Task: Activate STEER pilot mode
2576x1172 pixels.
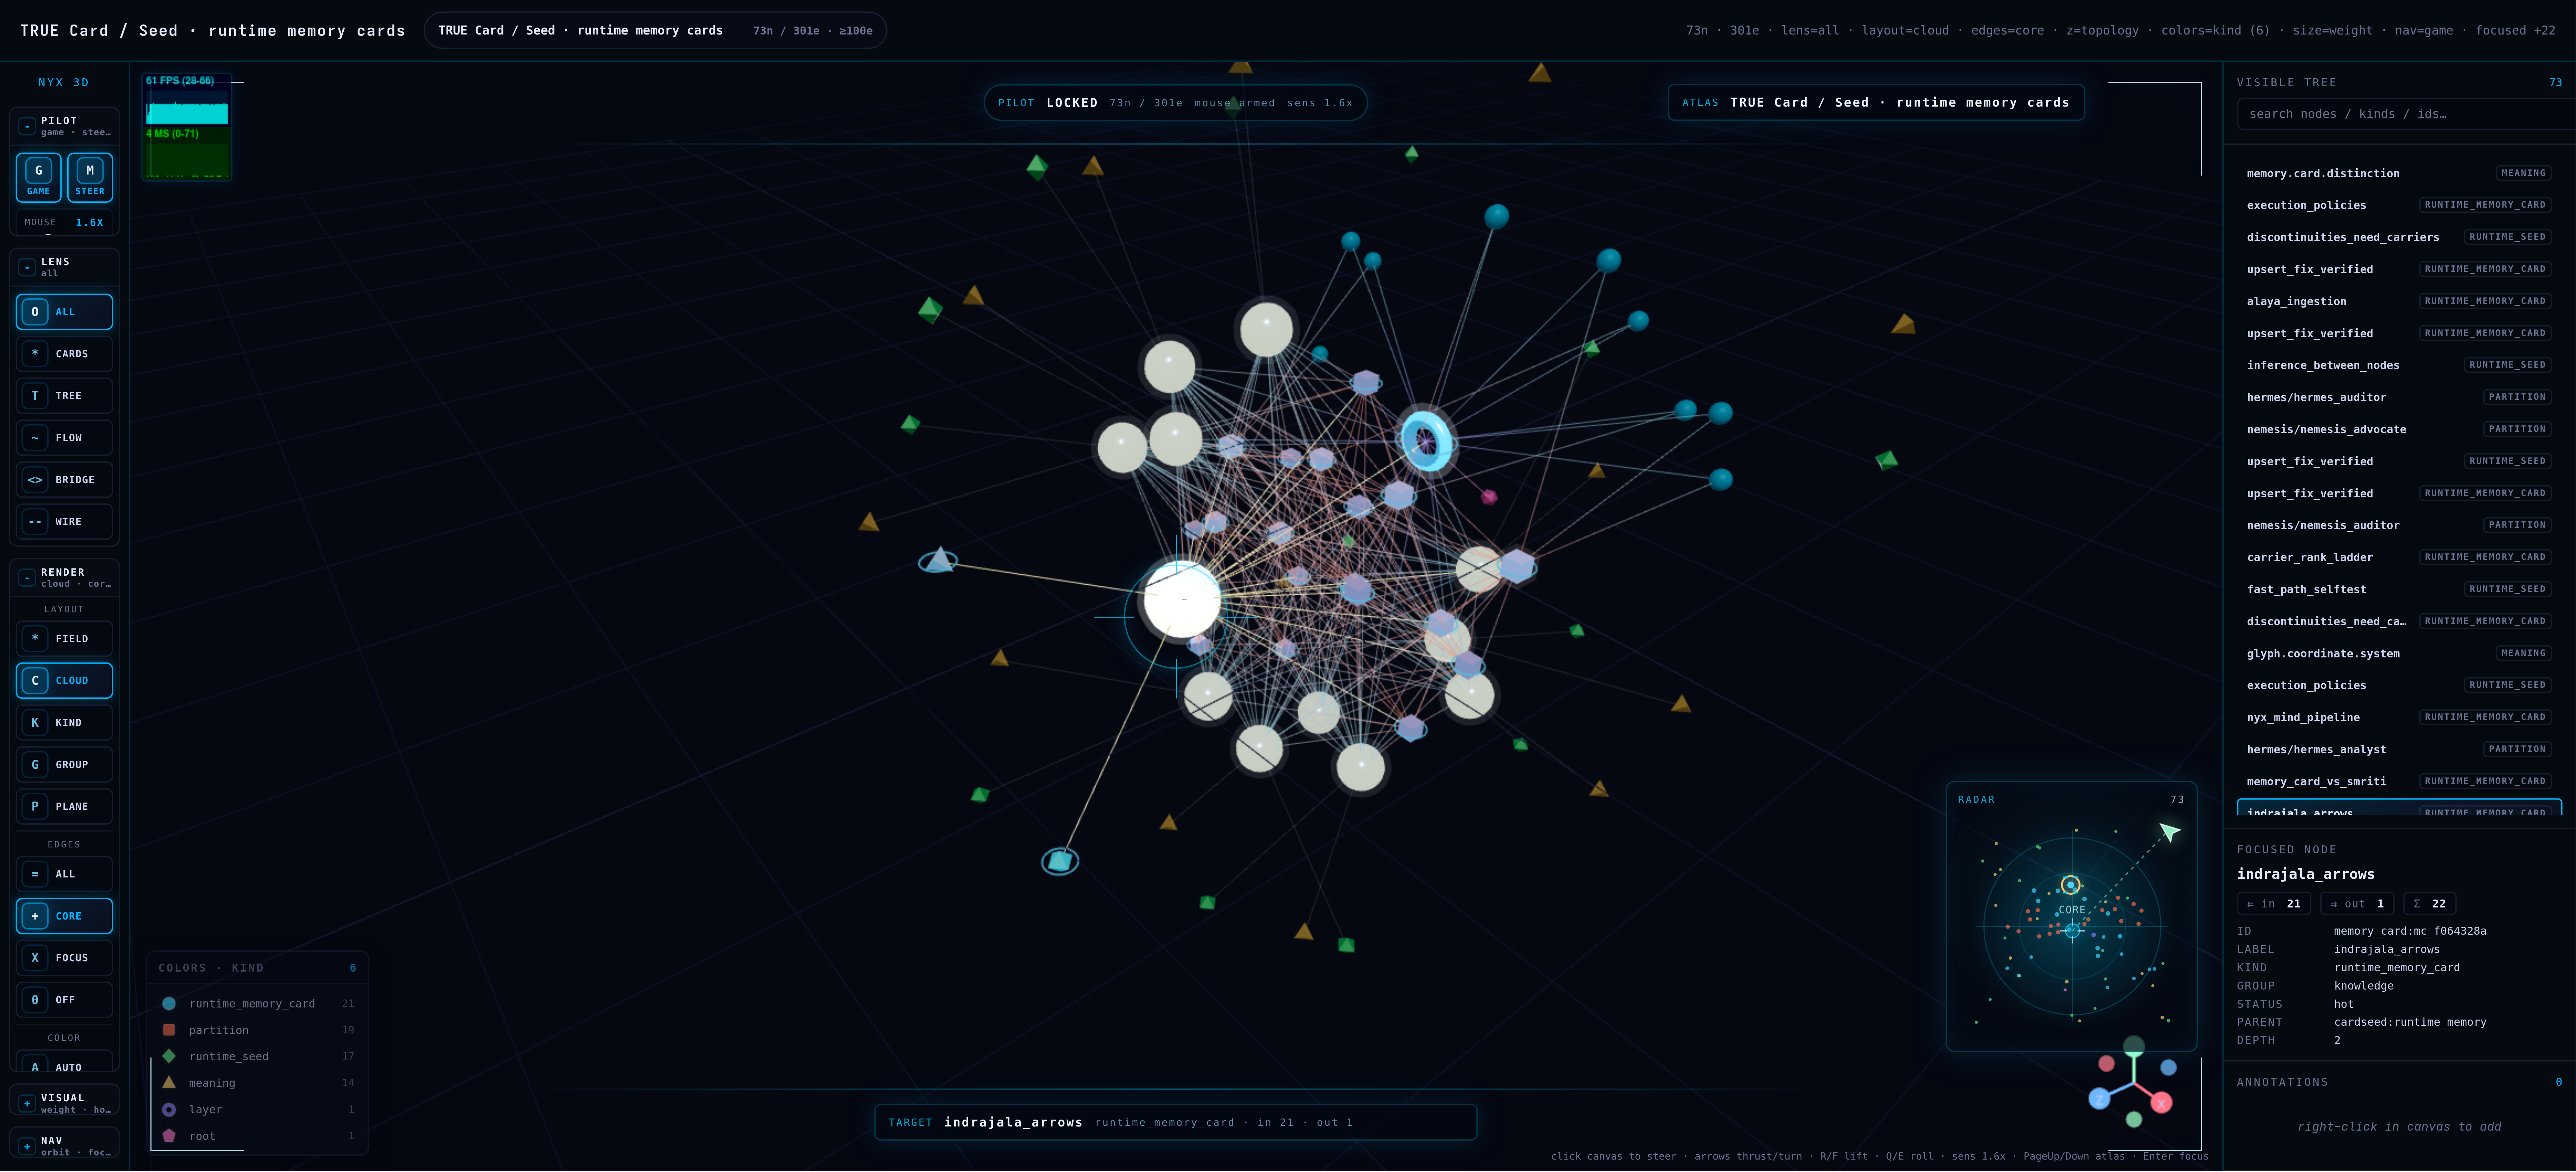Action: (90, 178)
